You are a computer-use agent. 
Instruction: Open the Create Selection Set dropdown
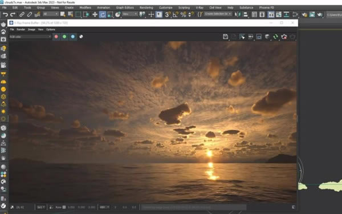pyautogui.click(x=218, y=14)
